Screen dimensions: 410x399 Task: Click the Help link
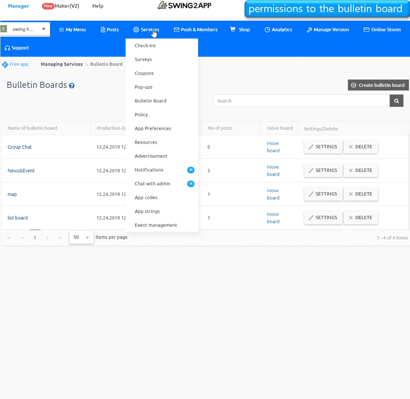point(98,6)
